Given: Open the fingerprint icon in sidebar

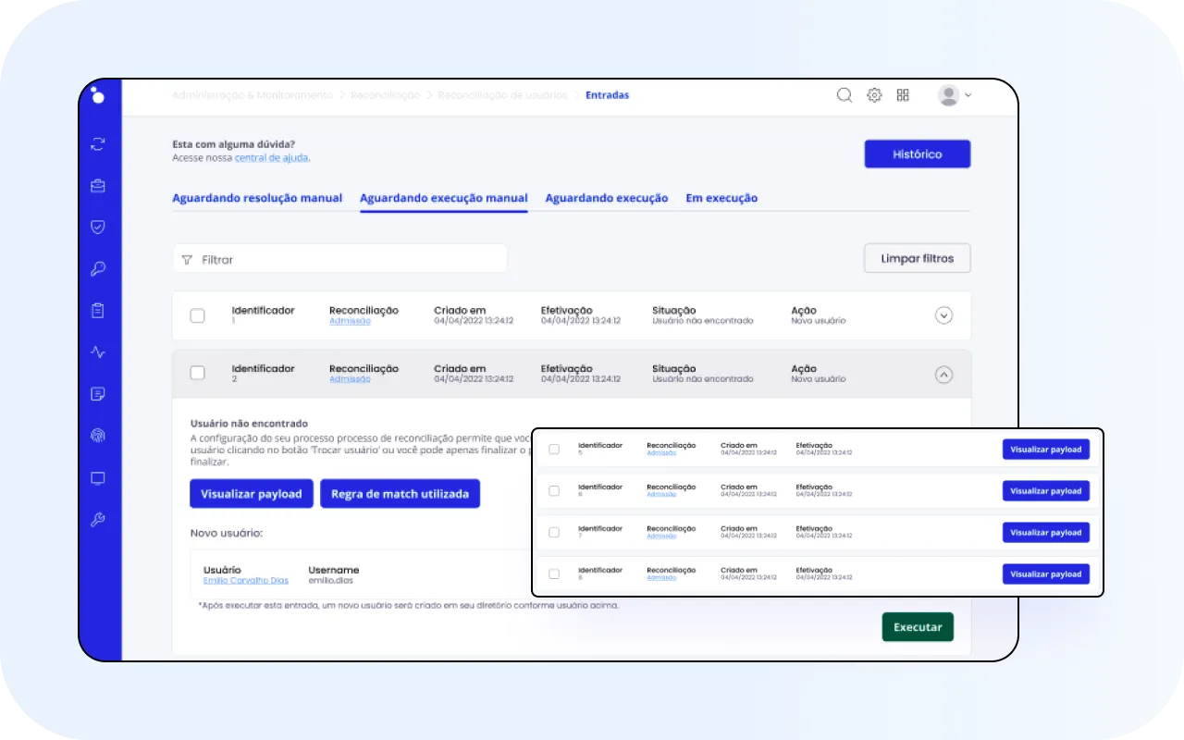Looking at the screenshot, I should pyautogui.click(x=98, y=436).
